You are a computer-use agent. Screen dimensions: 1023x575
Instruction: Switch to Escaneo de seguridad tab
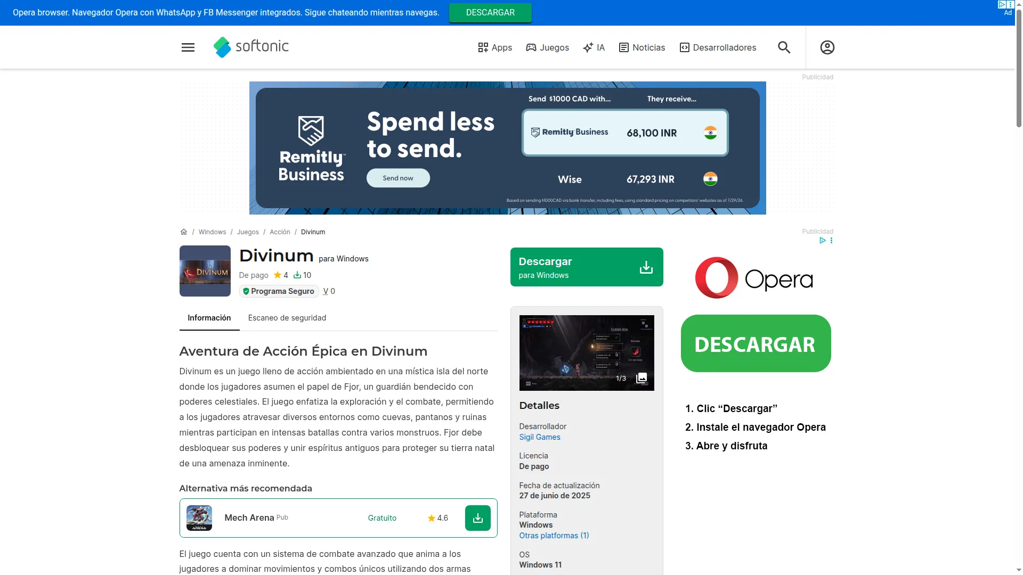287,318
